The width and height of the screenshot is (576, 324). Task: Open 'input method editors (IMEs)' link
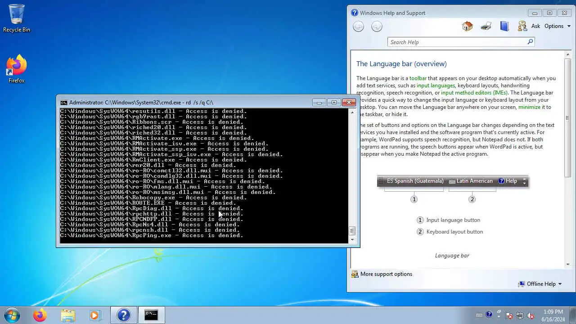point(474,93)
